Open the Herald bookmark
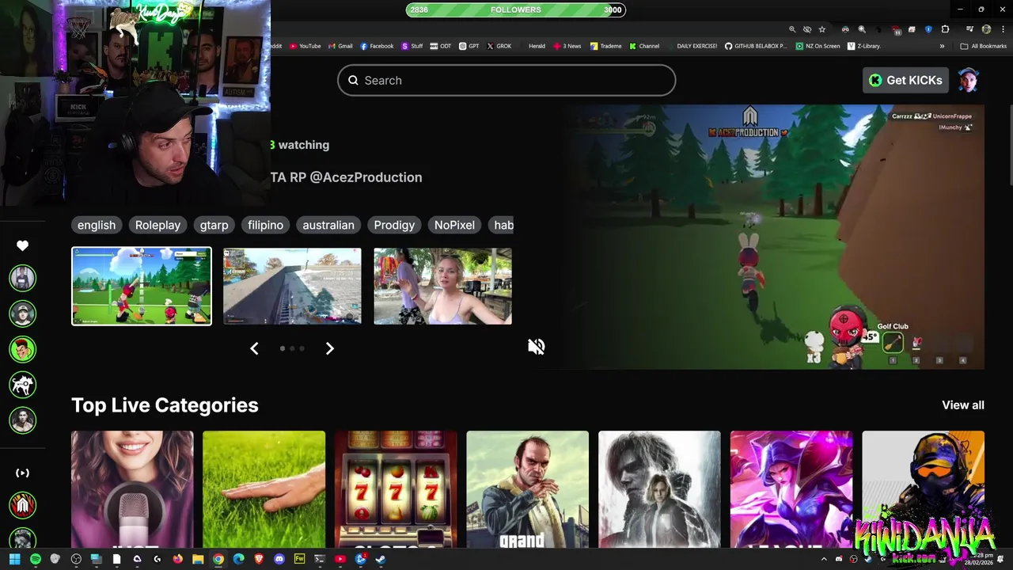The height and width of the screenshot is (570, 1013). 533,46
